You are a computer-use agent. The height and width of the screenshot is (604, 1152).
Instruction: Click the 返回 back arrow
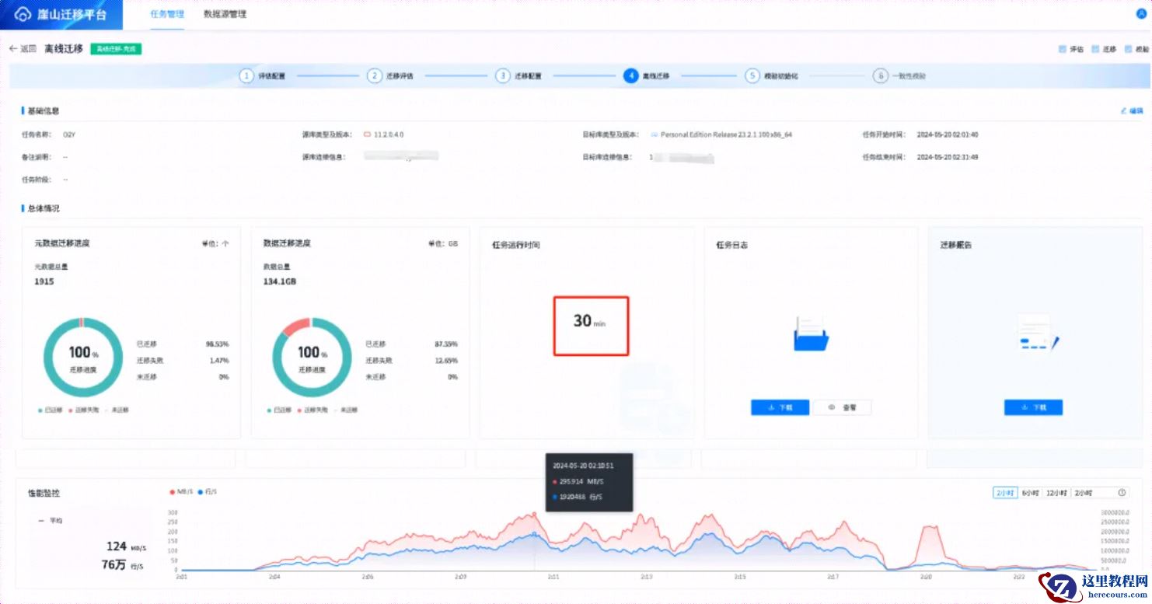pos(12,49)
